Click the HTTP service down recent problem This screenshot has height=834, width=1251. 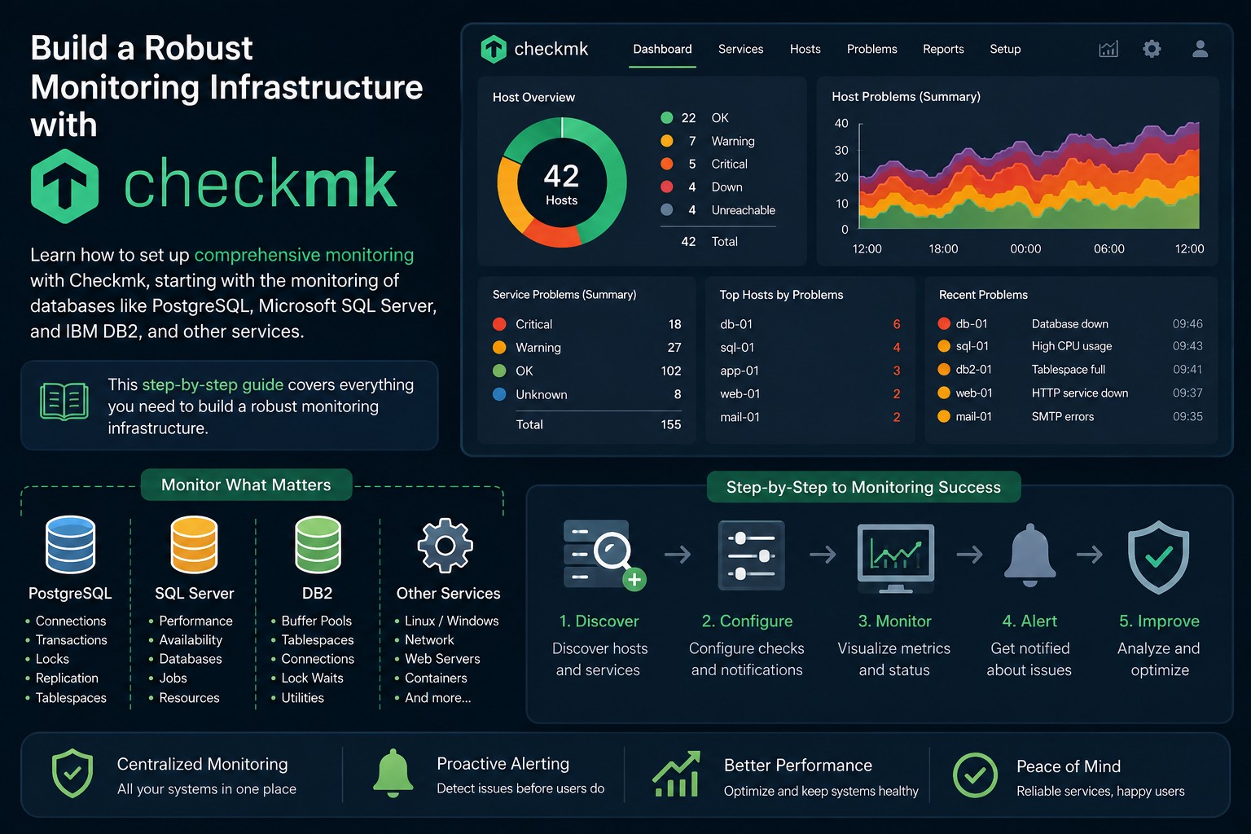pyautogui.click(x=1079, y=393)
